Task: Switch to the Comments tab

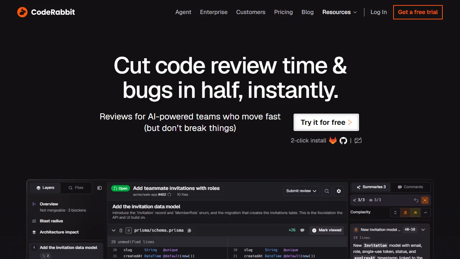Action: [410, 187]
